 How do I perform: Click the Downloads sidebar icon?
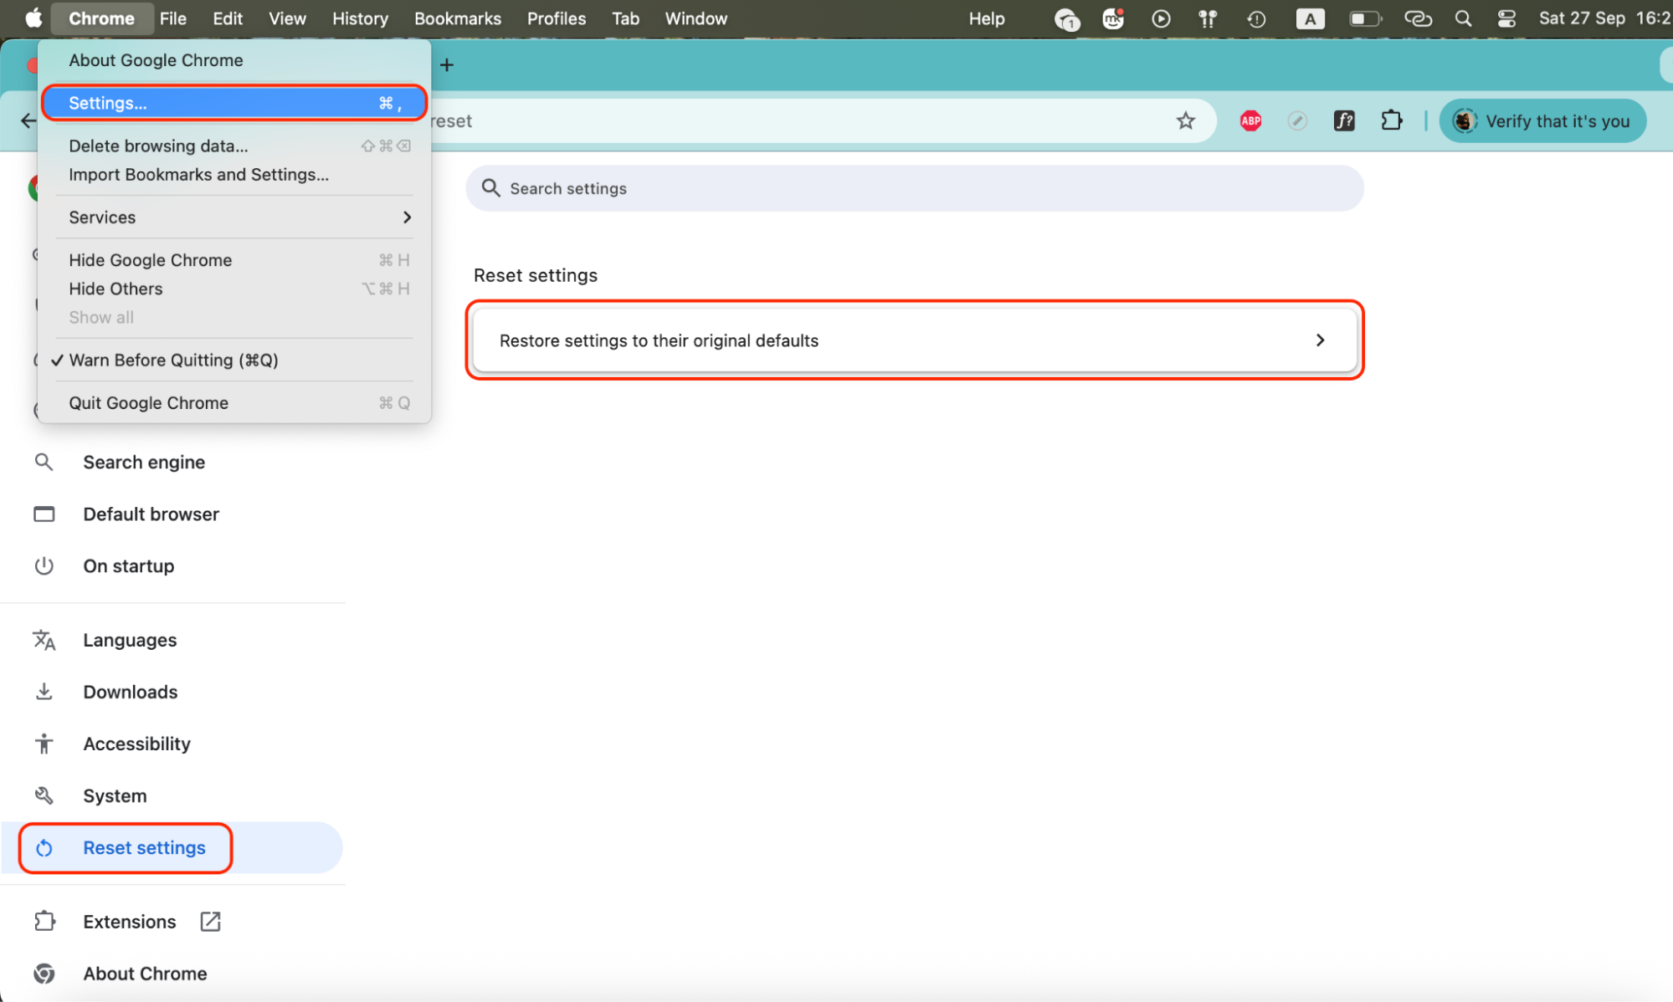(44, 692)
